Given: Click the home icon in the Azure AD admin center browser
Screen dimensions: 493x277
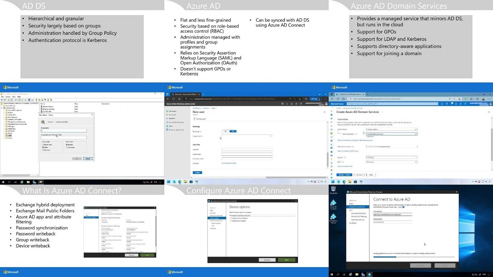Looking at the screenshot, I should 179,99.
